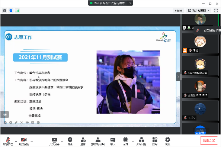Click the orange host badge beside 朱旭
The image size is (221, 147).
pyautogui.click(x=185, y=50)
